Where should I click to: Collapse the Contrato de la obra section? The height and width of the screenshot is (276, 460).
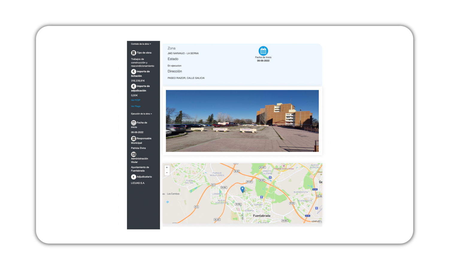point(141,44)
